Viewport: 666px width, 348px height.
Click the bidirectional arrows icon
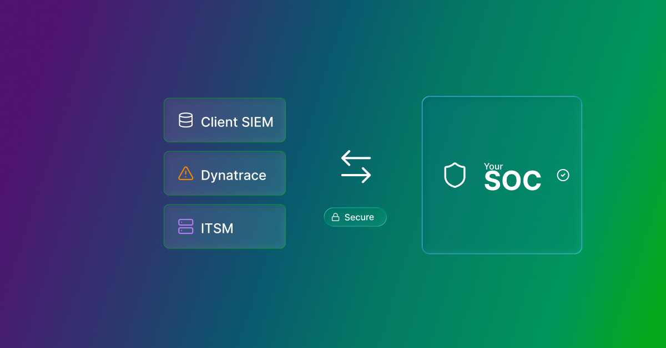[x=355, y=167]
